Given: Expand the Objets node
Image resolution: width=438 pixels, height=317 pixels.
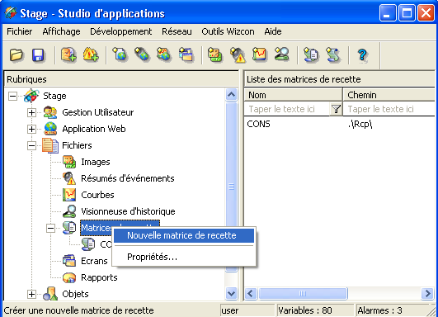Looking at the screenshot, I should tap(31, 294).
